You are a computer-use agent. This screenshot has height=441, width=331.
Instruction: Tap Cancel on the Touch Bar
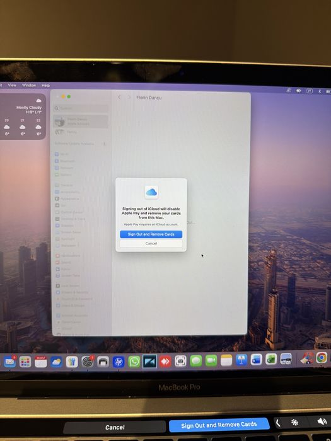(x=115, y=427)
